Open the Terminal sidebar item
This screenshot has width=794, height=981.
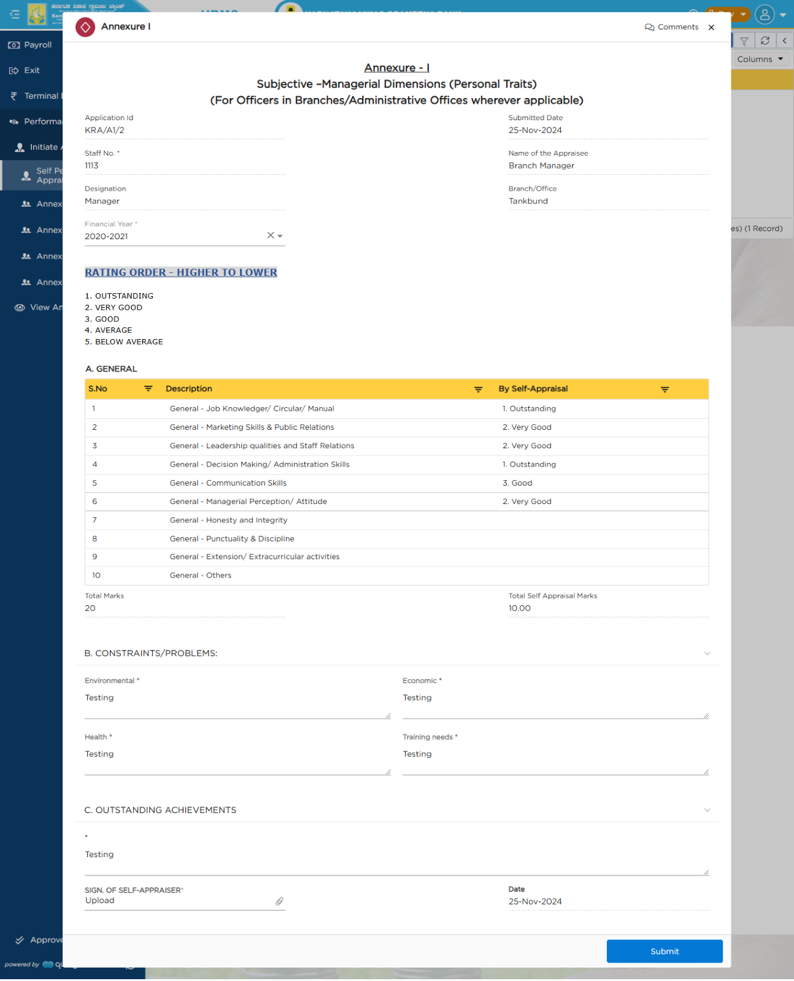pos(31,96)
